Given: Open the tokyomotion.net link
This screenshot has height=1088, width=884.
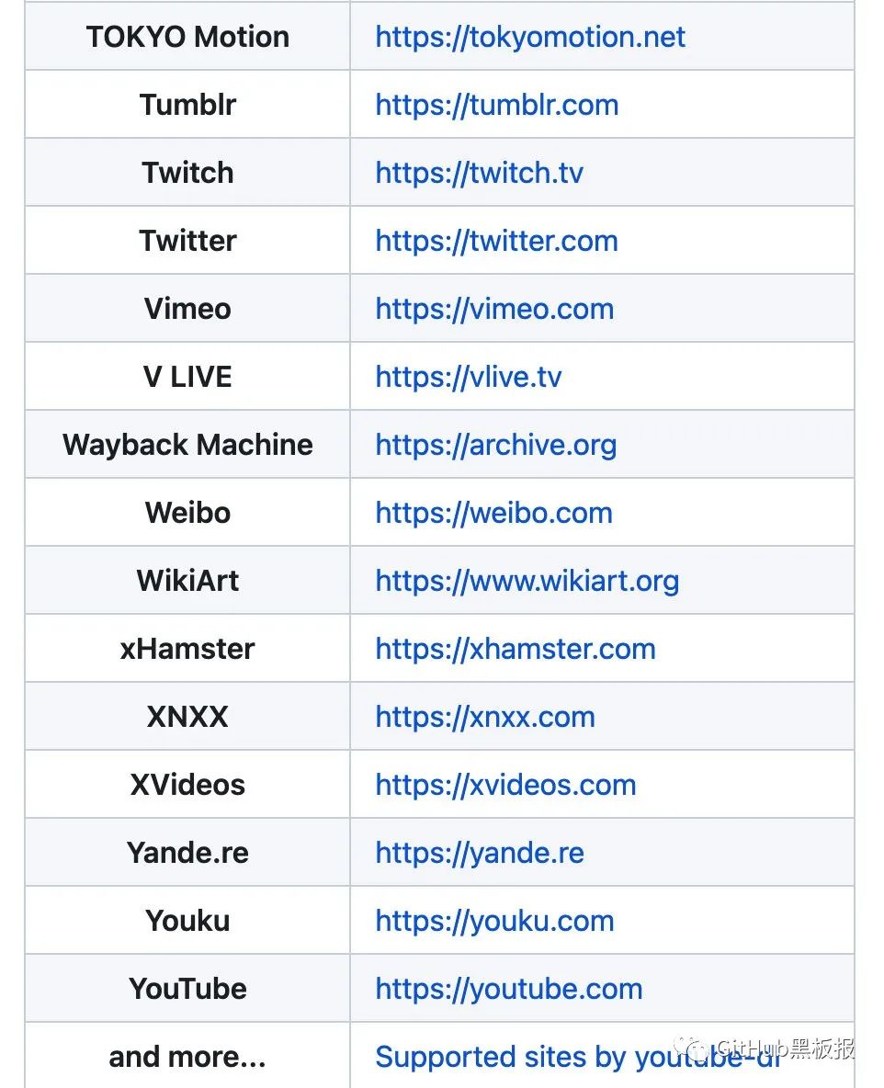Looking at the screenshot, I should point(530,38).
